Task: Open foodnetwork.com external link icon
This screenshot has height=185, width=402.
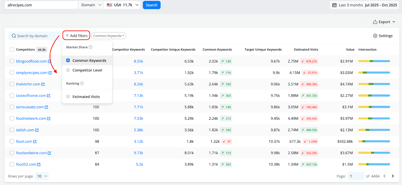Action: (x=49, y=118)
